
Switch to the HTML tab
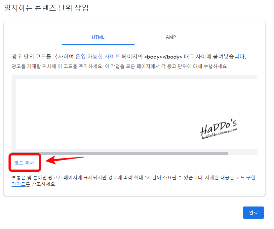pyautogui.click(x=98, y=37)
